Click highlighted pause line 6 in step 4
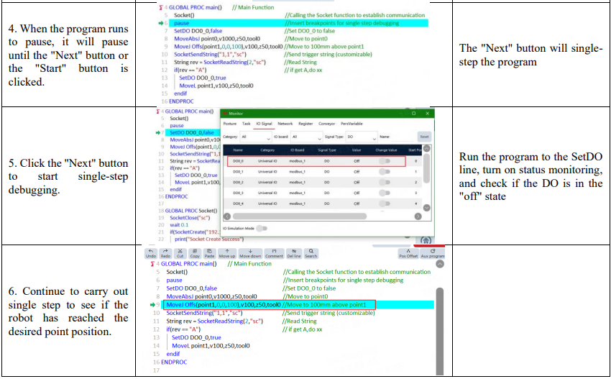 click(298, 24)
